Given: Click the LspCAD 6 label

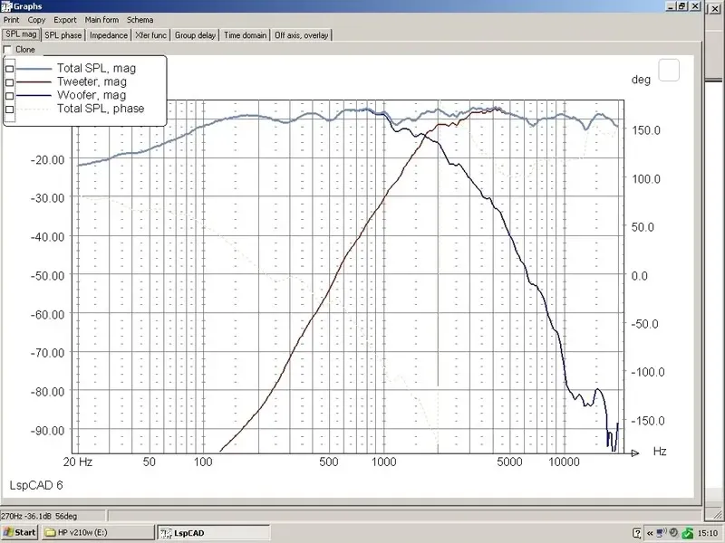Looking at the screenshot, I should point(36,485).
